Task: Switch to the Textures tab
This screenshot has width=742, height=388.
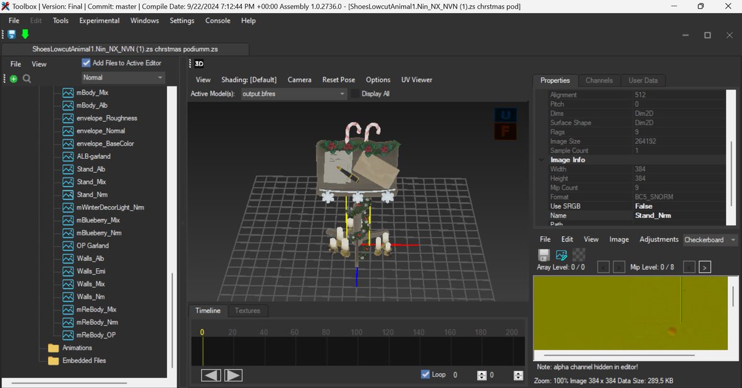Action: pyautogui.click(x=247, y=311)
